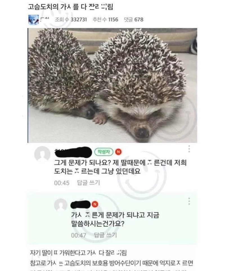225x271 pixels.
Task: Click the 00:45 comment timestamp
Action: click(x=62, y=183)
